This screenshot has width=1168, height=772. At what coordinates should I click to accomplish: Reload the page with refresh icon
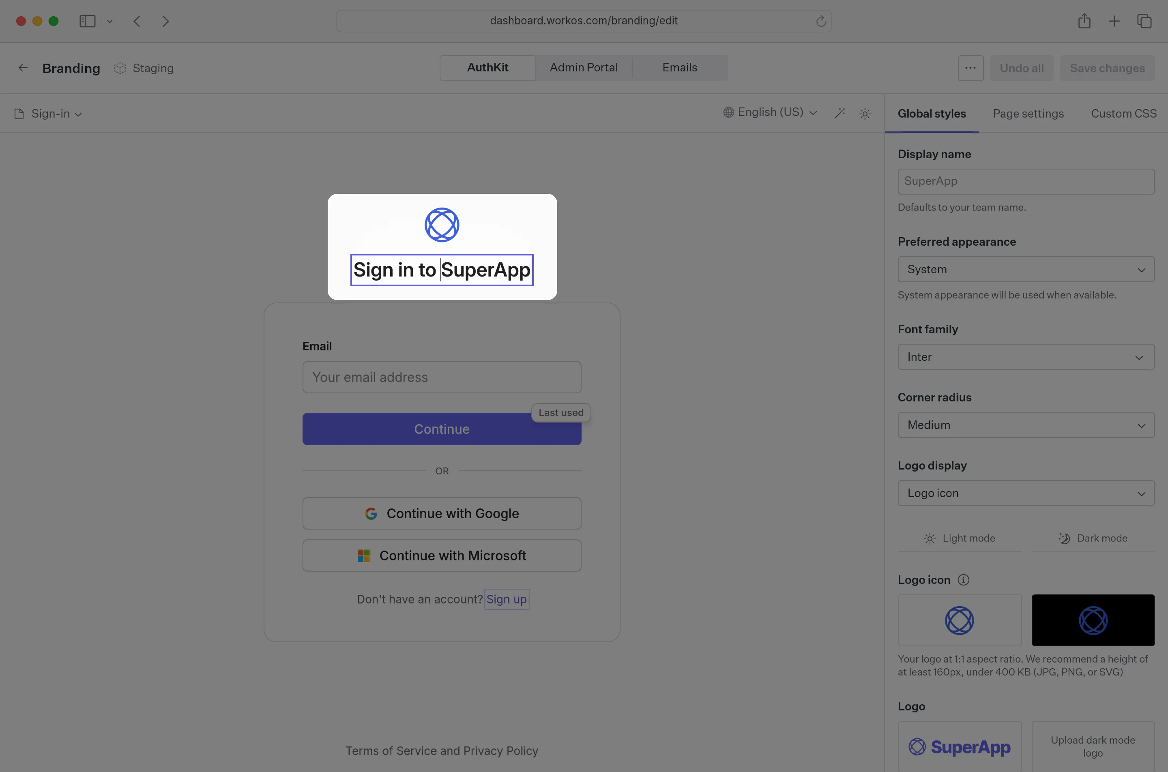(x=820, y=21)
